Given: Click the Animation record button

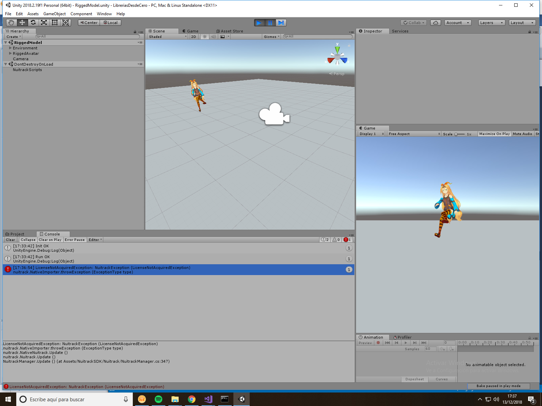Looking at the screenshot, I should pos(378,343).
